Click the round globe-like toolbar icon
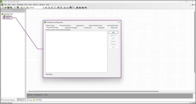196x104 pixels. [58, 7]
